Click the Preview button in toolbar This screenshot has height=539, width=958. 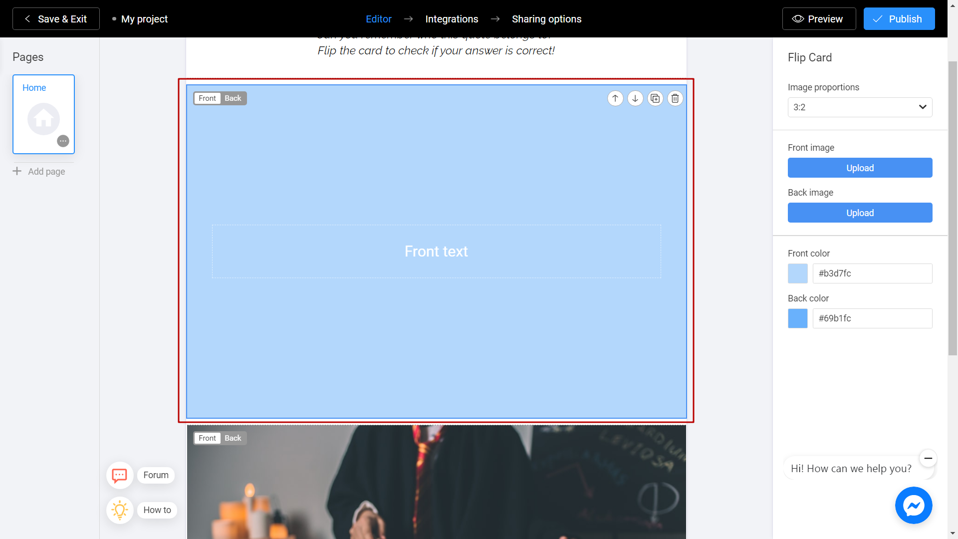click(818, 18)
